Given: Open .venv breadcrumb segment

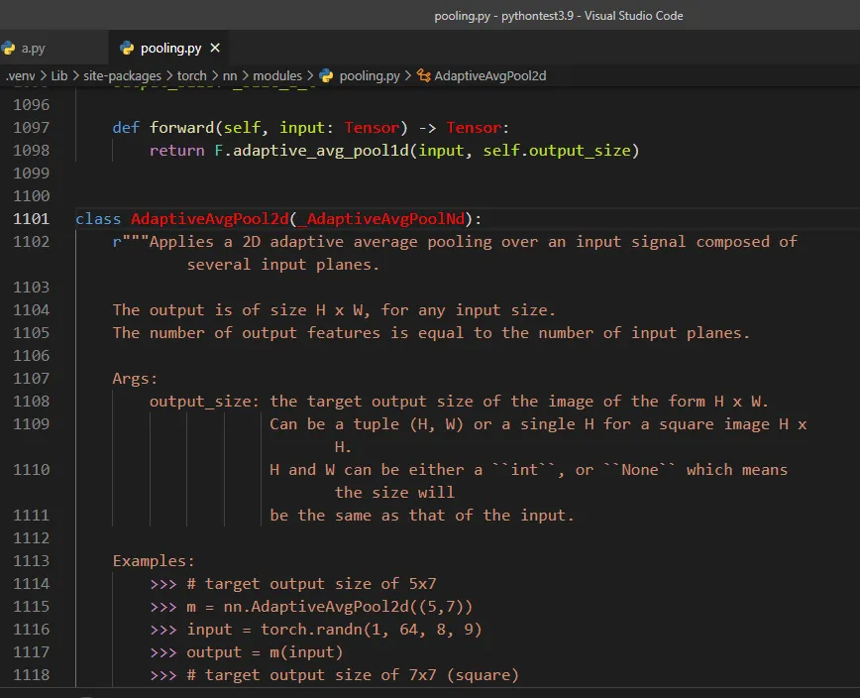Looking at the screenshot, I should pos(20,75).
